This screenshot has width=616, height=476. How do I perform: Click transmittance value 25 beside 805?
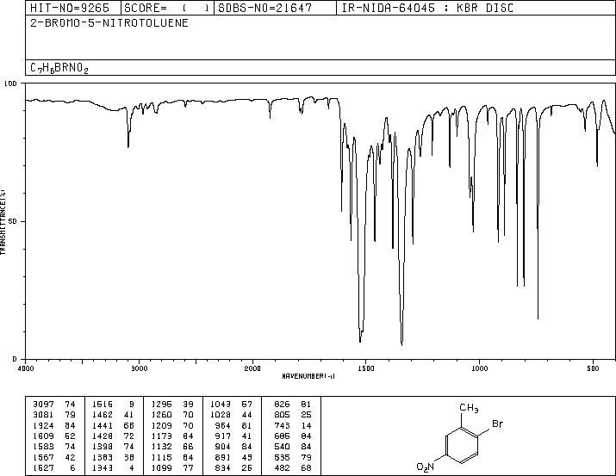tap(307, 415)
